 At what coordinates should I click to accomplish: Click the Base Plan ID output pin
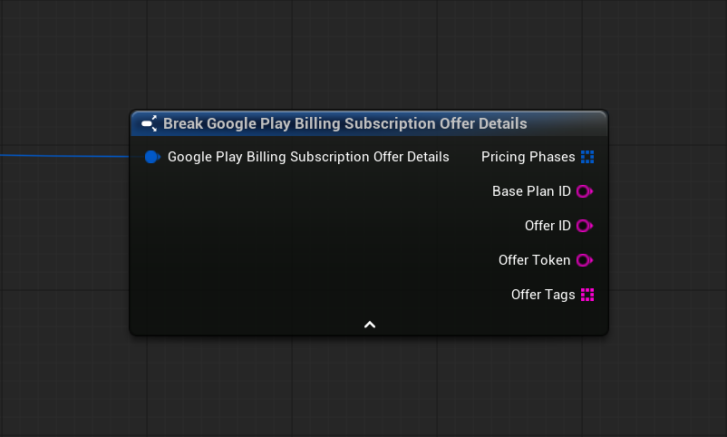point(584,191)
